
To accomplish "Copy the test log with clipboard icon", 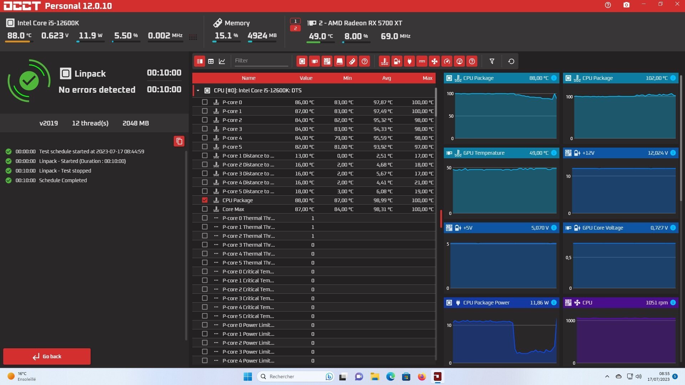I will pyautogui.click(x=179, y=141).
